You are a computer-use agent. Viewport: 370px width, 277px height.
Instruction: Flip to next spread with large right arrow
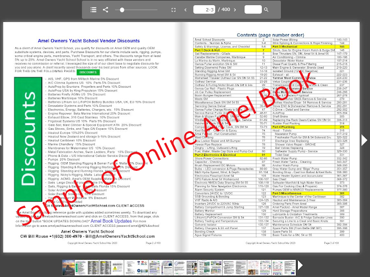point(364,140)
